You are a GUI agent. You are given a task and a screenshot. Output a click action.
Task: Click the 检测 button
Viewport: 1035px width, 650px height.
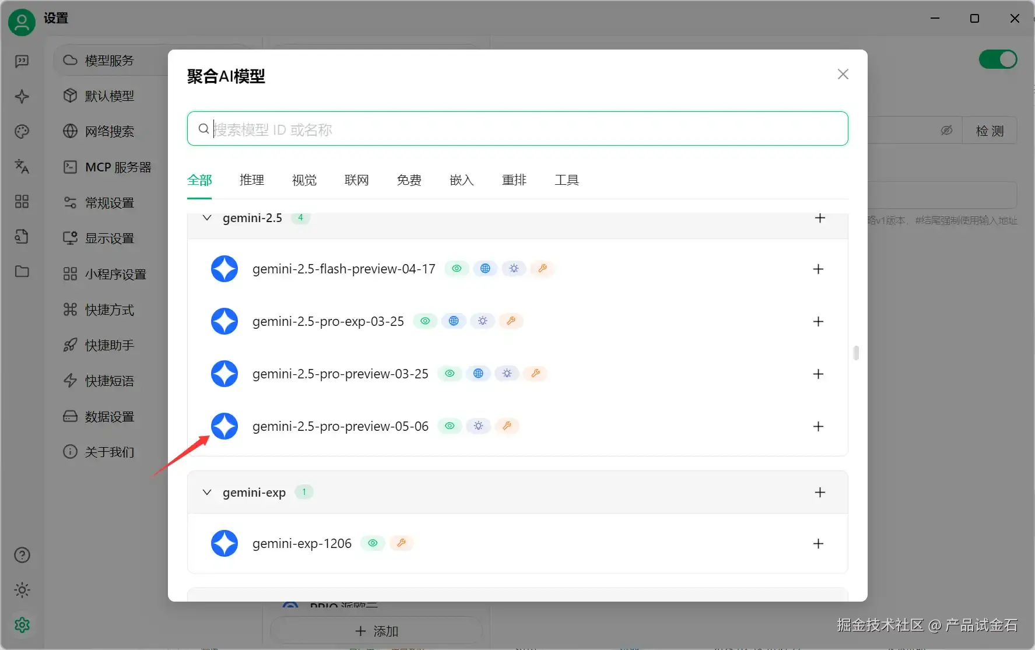click(x=990, y=130)
